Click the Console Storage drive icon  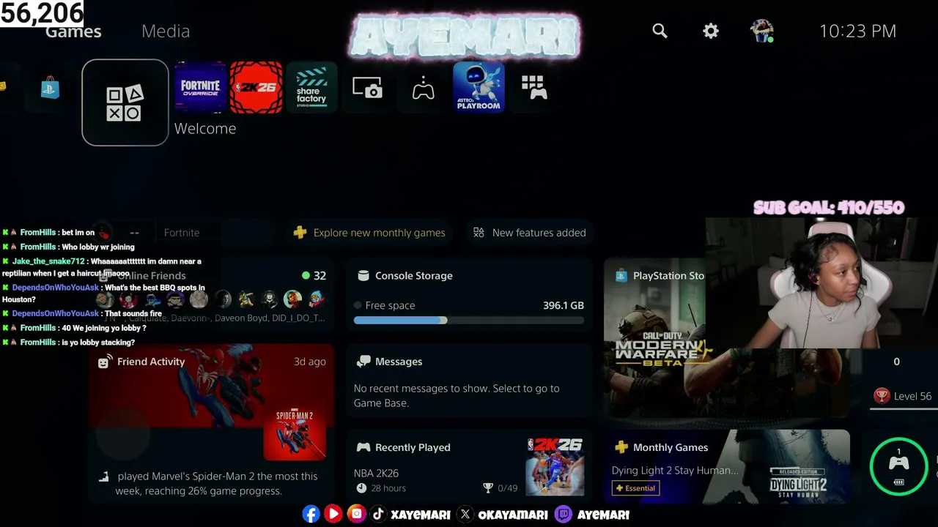(x=363, y=275)
